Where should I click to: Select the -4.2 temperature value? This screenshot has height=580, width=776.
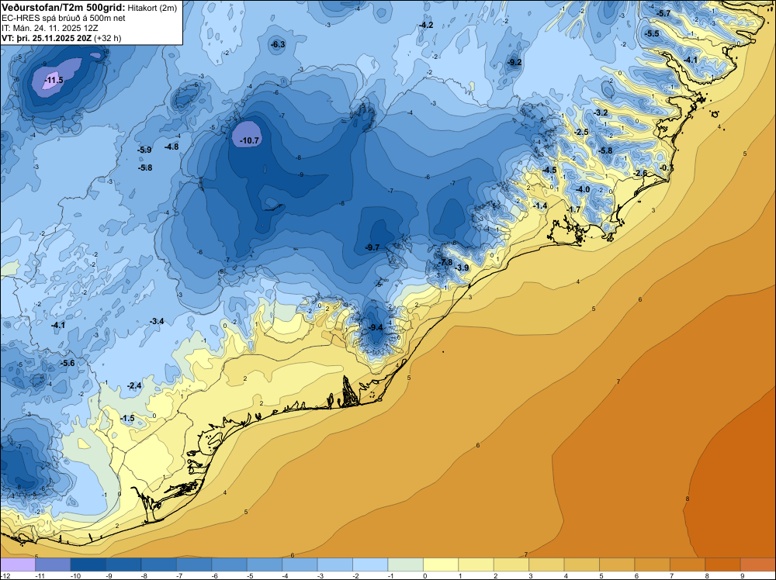425,25
